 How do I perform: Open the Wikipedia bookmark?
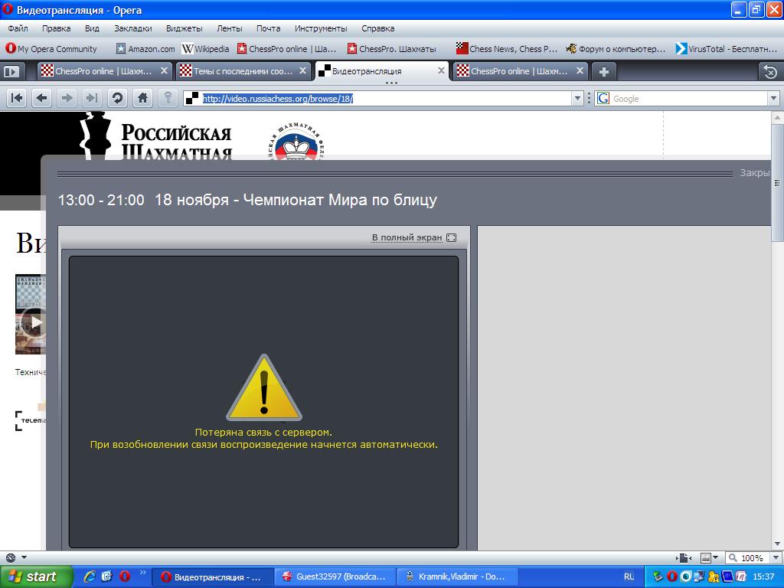tap(205, 49)
